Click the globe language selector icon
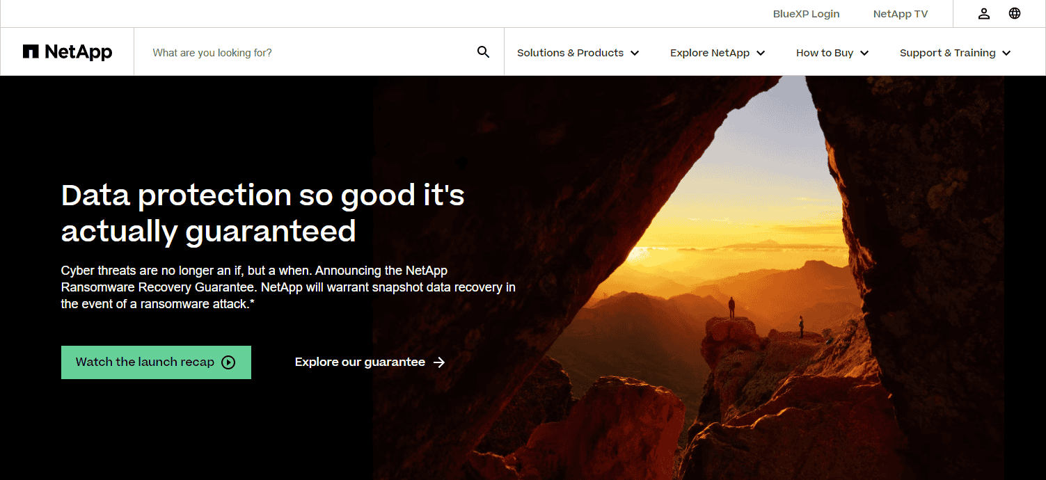Screen dimensions: 1046x480 [x=1015, y=14]
